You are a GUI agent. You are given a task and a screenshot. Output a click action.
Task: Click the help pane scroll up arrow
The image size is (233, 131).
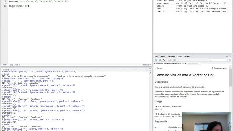point(230,67)
